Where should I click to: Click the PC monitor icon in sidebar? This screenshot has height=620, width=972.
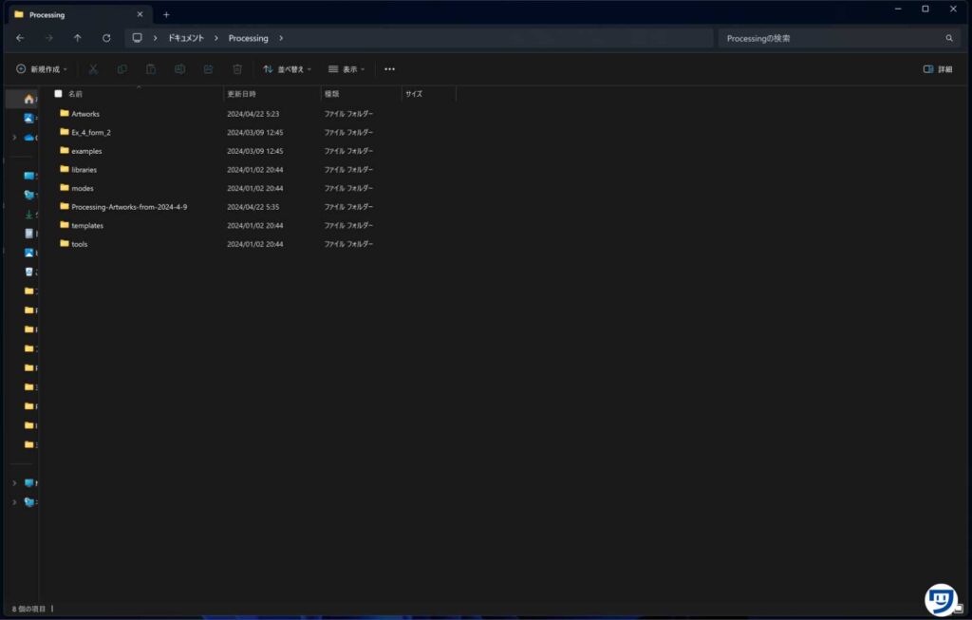coord(28,482)
